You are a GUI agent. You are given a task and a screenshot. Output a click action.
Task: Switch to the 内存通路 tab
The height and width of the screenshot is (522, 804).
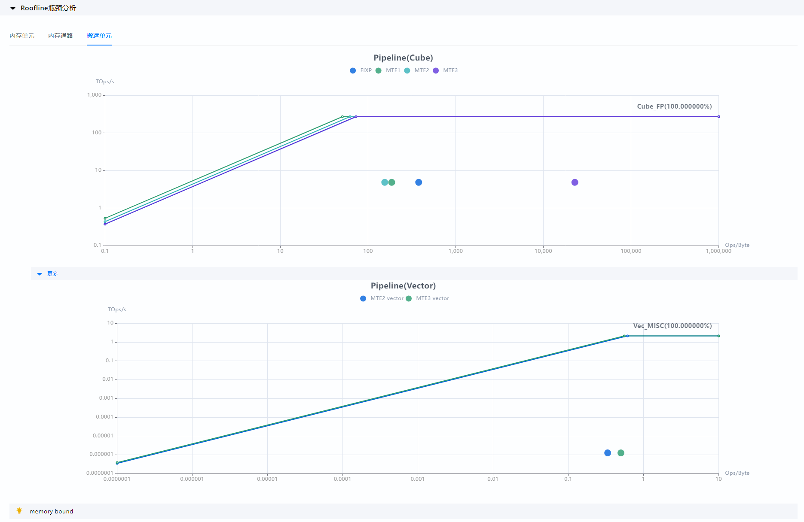pos(61,36)
